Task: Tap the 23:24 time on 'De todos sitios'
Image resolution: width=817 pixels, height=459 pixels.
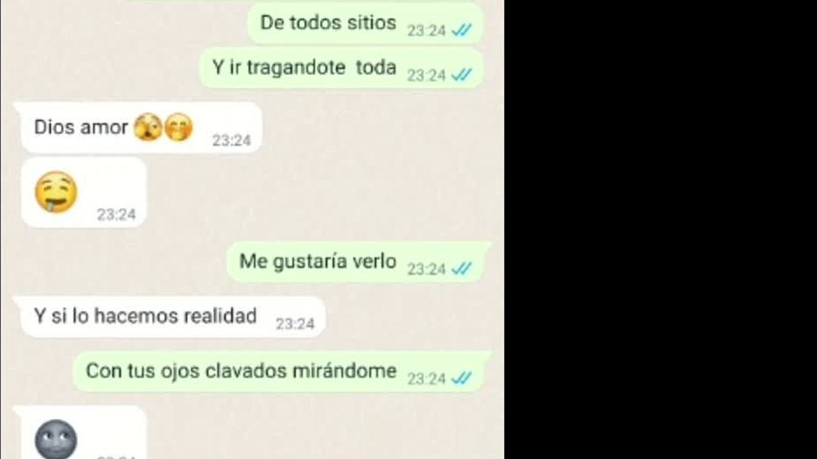Action: pyautogui.click(x=426, y=30)
